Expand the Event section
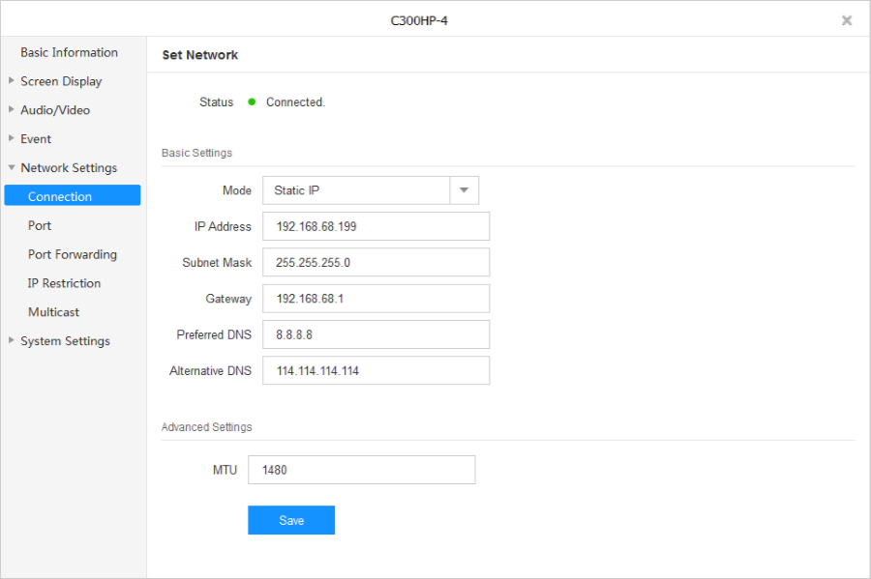871x579 pixels. [36, 139]
